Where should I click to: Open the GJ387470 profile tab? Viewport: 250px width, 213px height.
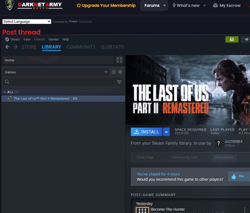(113, 47)
